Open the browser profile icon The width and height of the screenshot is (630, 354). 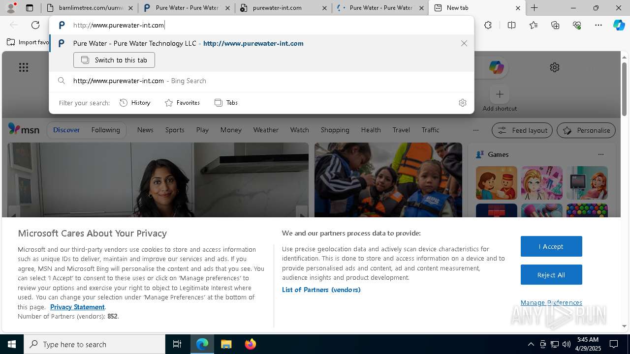pyautogui.click(x=11, y=8)
